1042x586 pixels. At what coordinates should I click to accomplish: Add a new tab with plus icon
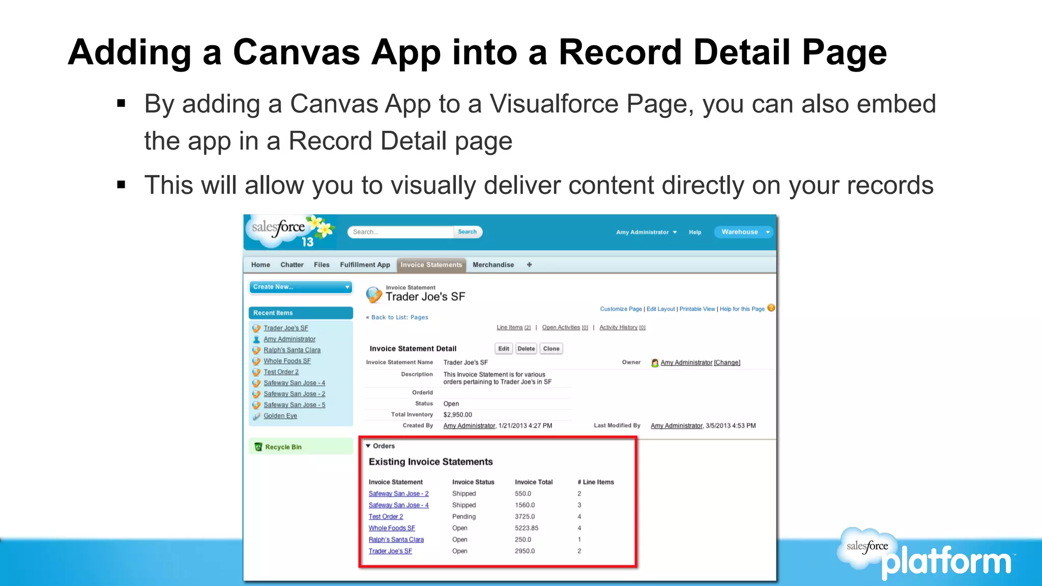(529, 265)
